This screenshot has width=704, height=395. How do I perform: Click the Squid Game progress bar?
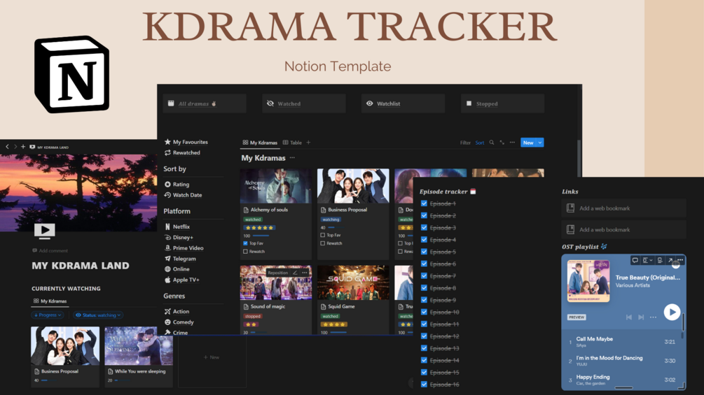point(338,332)
